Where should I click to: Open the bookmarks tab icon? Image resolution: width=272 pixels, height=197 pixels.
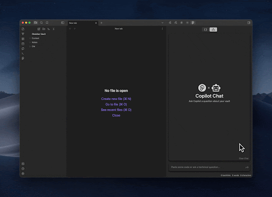click(47, 23)
